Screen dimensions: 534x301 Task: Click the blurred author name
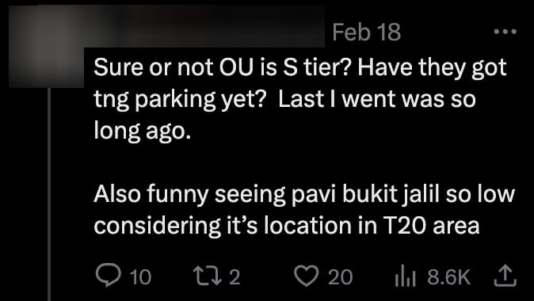pos(204,27)
